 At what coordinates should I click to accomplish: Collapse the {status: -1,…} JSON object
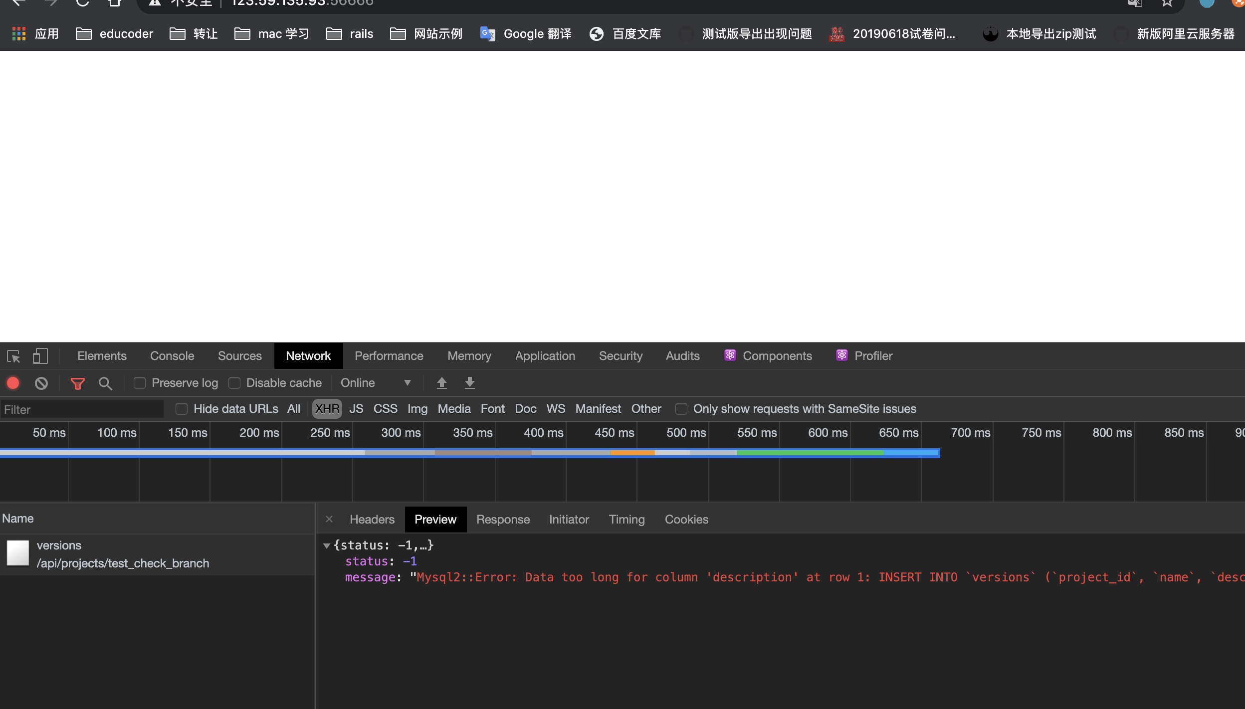(x=327, y=545)
